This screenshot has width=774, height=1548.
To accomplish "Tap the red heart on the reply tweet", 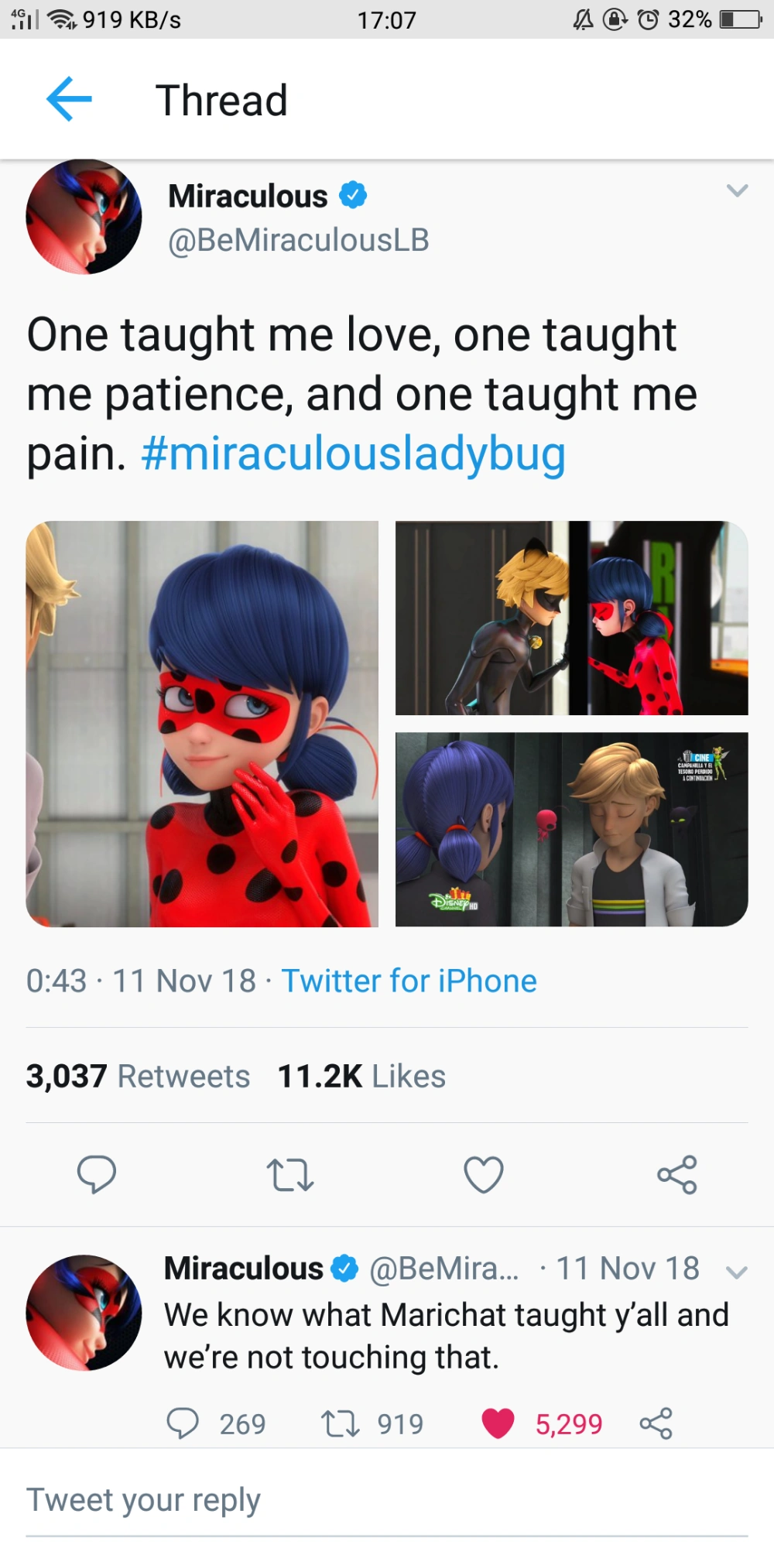I will [x=500, y=1423].
